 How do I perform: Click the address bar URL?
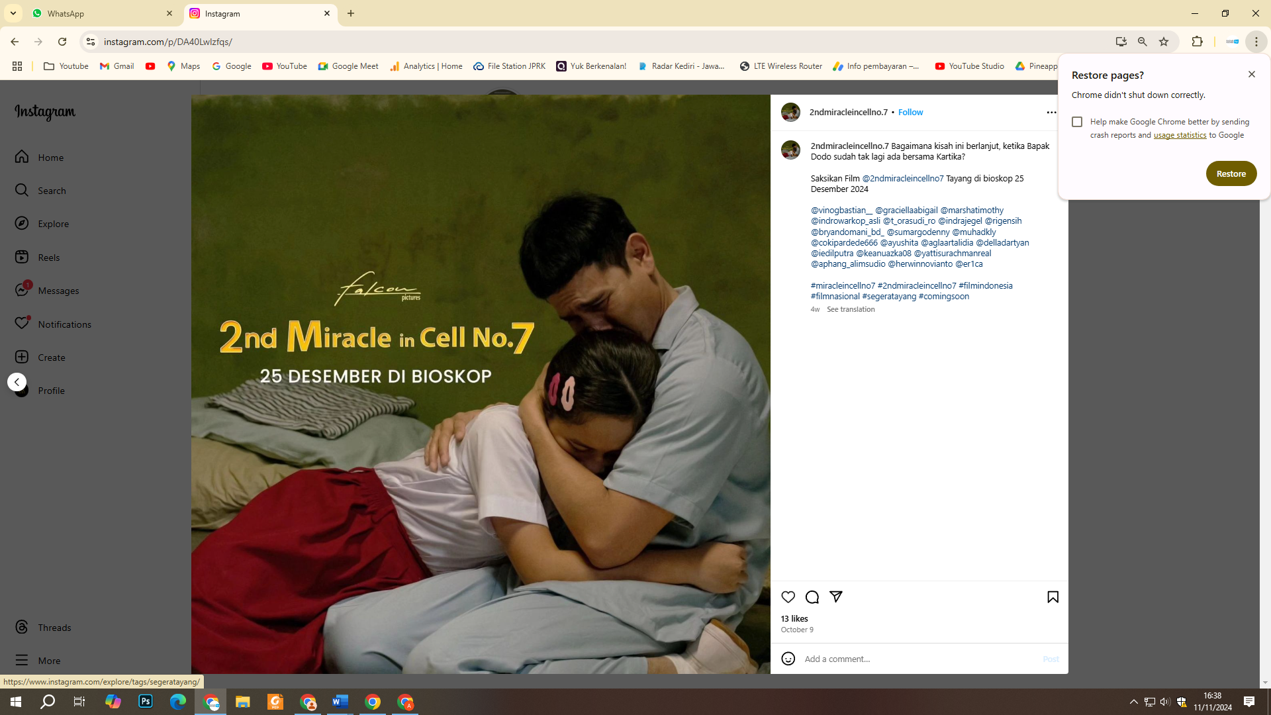pyautogui.click(x=168, y=42)
